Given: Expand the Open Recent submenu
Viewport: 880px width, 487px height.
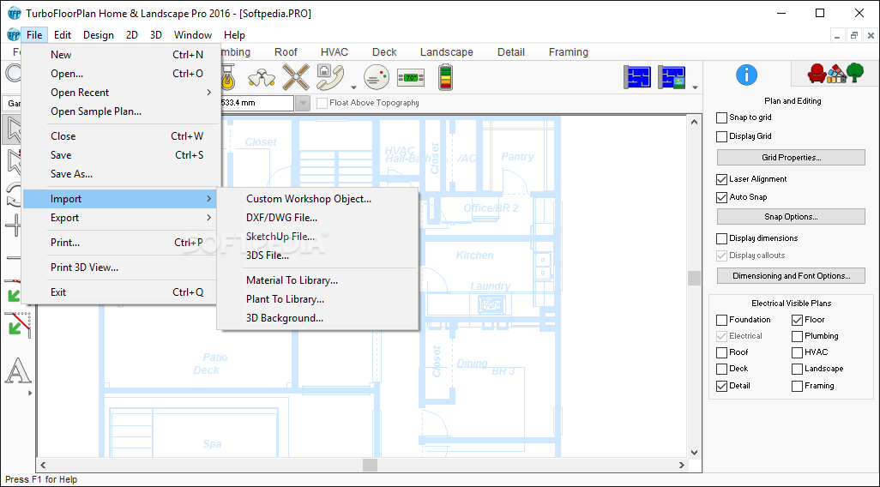Looking at the screenshot, I should pyautogui.click(x=121, y=93).
